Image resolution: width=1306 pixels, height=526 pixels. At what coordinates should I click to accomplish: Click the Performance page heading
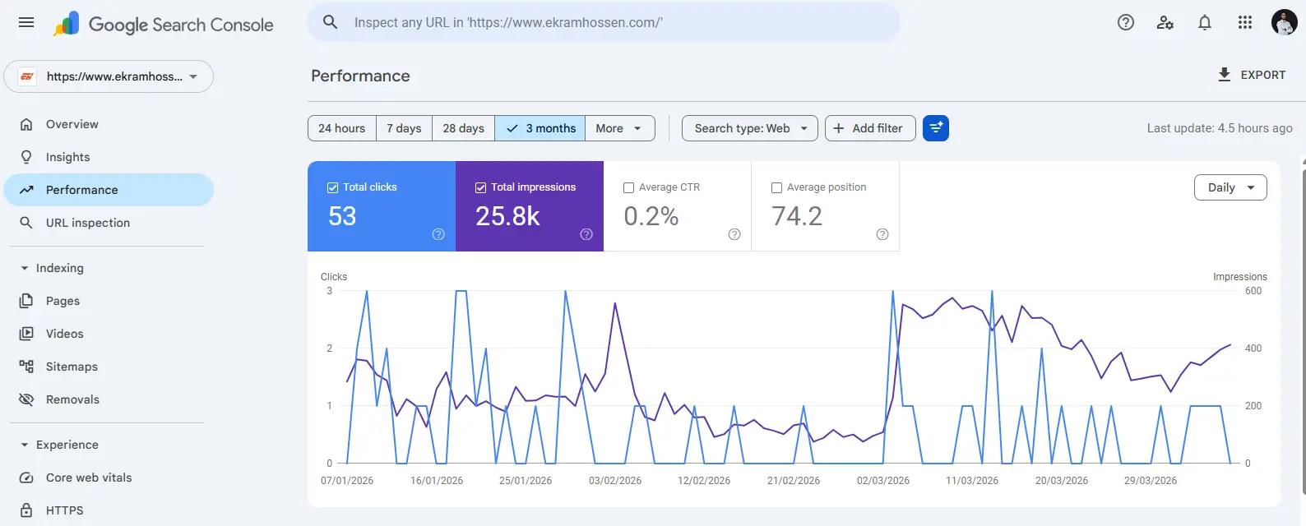(x=360, y=76)
